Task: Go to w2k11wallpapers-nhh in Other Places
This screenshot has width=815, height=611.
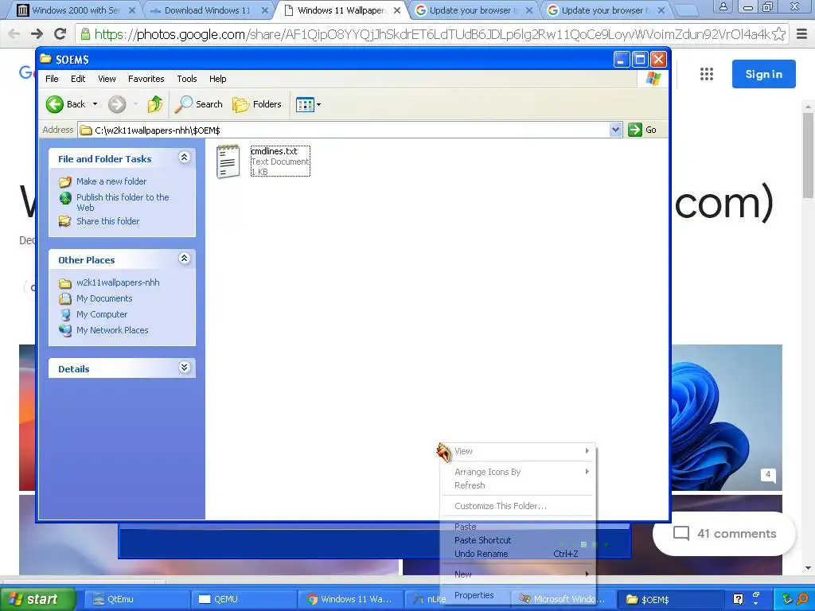Action: pyautogui.click(x=118, y=282)
